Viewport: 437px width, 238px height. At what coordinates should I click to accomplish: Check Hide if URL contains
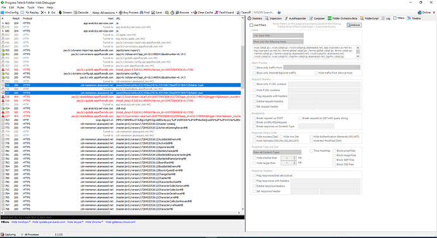[x=254, y=91]
